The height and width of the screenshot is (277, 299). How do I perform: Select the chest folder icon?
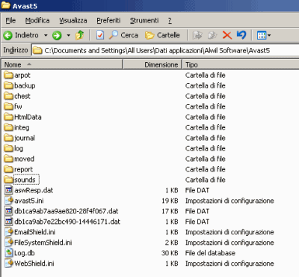click(x=9, y=96)
